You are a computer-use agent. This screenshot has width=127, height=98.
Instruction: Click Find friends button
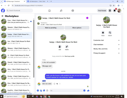pyautogui.click(x=102, y=11)
